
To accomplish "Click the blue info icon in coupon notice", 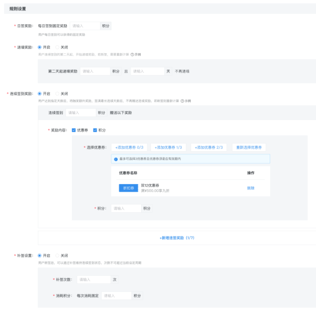I will point(116,159).
